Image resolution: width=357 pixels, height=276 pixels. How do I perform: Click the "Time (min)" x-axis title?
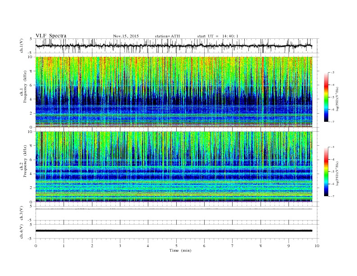(x=180, y=250)
